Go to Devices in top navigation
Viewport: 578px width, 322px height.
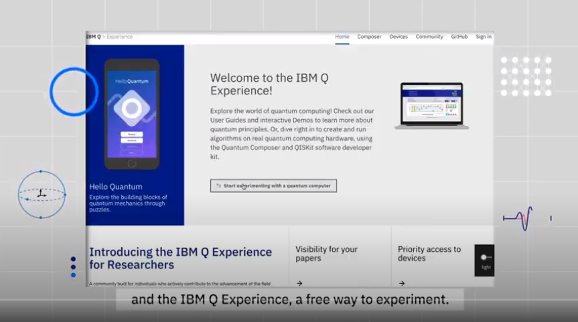click(x=399, y=37)
